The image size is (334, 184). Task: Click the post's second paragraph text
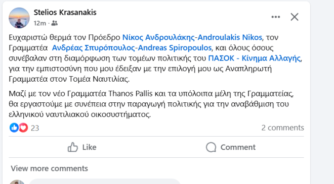(151, 104)
